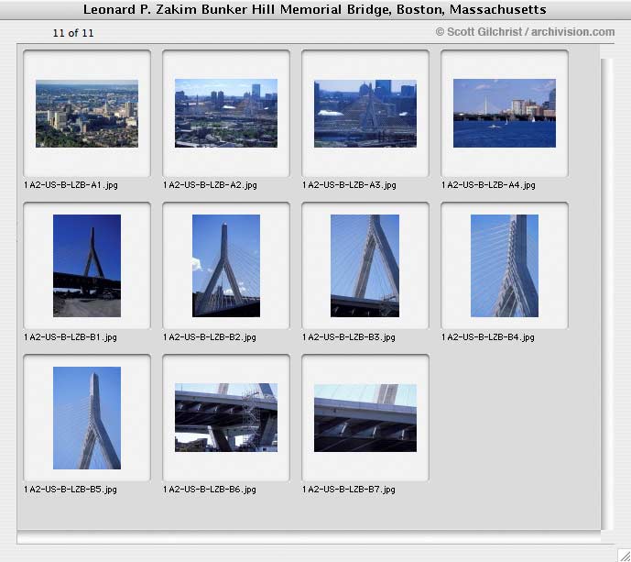
Task: Click the '11 of 11' image counter
Action: pyautogui.click(x=73, y=33)
